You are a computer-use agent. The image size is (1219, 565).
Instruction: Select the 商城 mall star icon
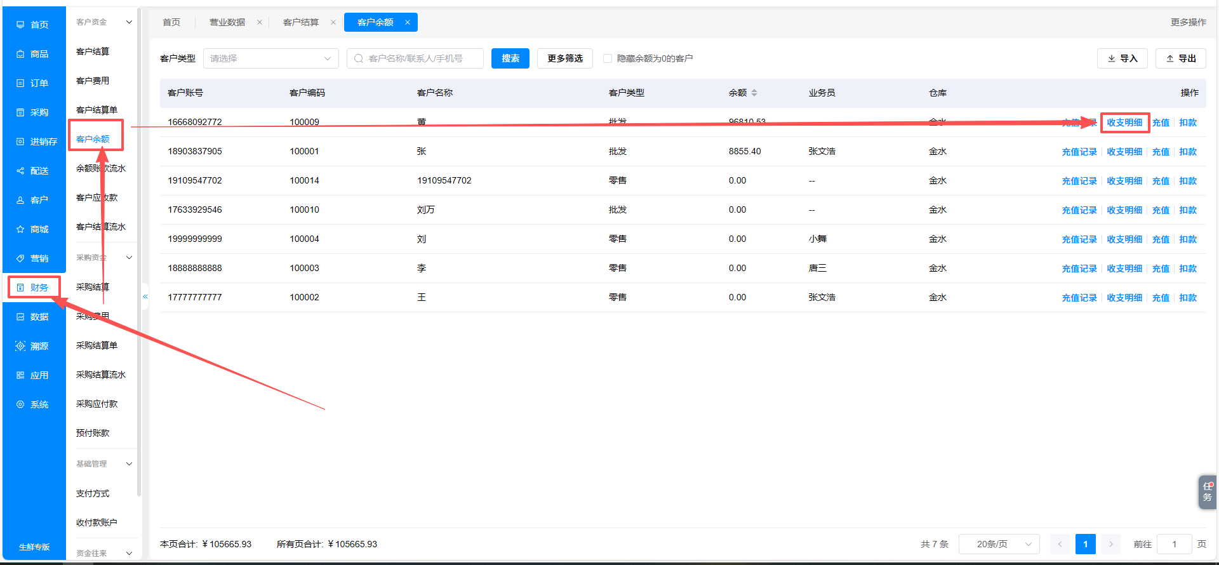coord(20,229)
